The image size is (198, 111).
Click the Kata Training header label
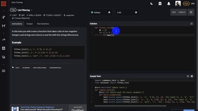tap(17, 2)
